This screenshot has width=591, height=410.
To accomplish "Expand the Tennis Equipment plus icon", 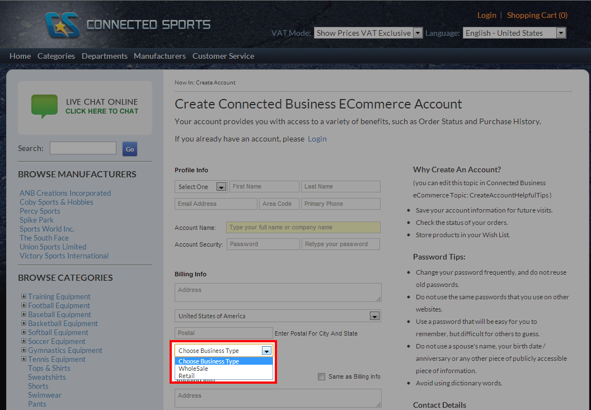I will pos(24,359).
